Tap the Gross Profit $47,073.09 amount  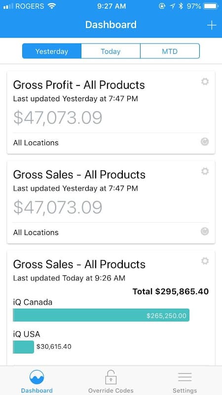58,118
